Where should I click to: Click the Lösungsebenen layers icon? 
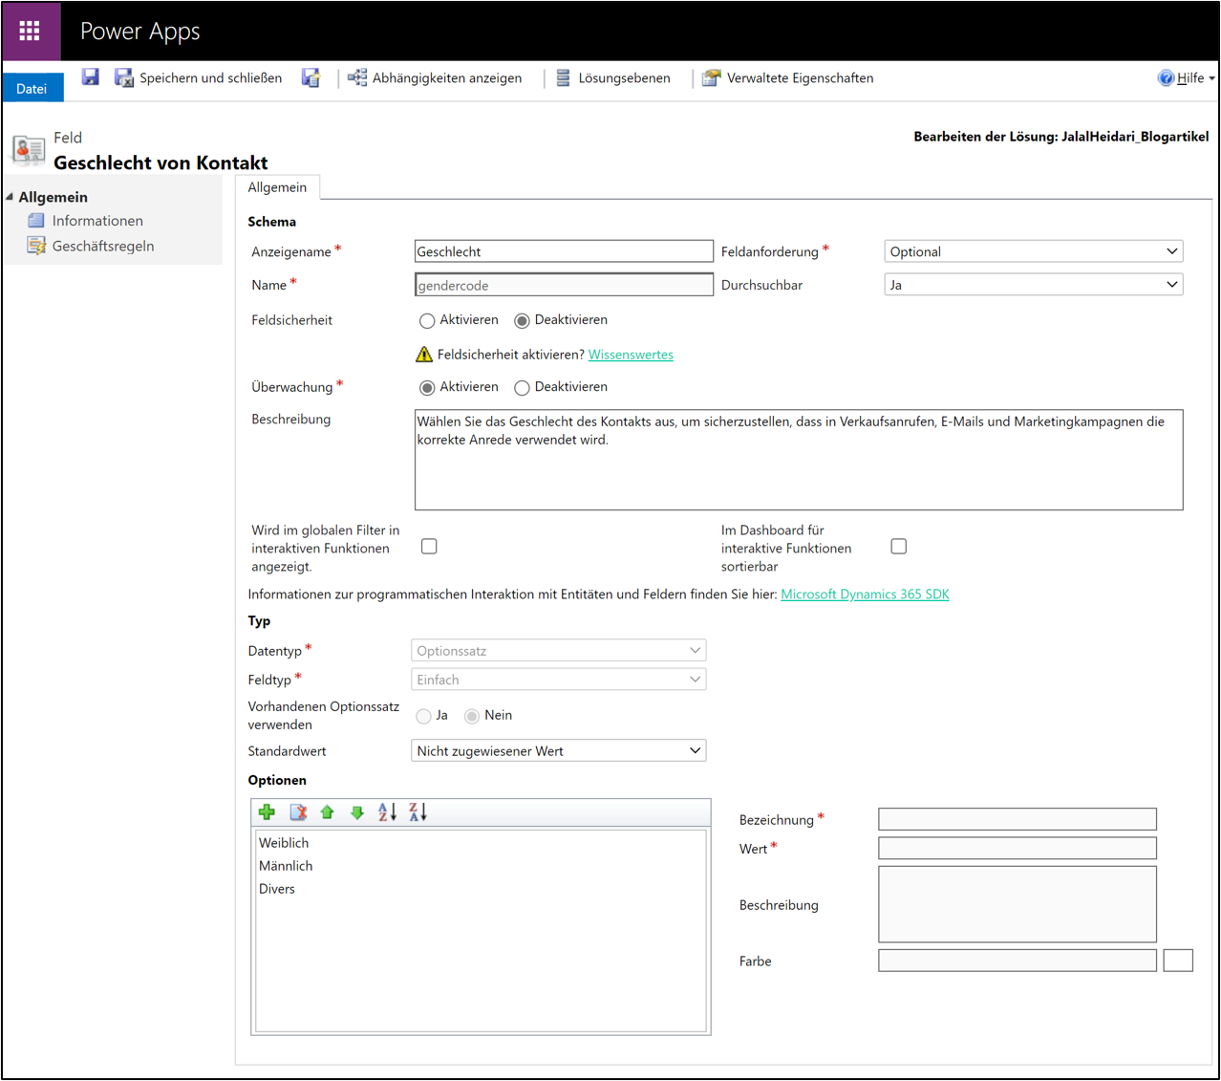coord(564,78)
